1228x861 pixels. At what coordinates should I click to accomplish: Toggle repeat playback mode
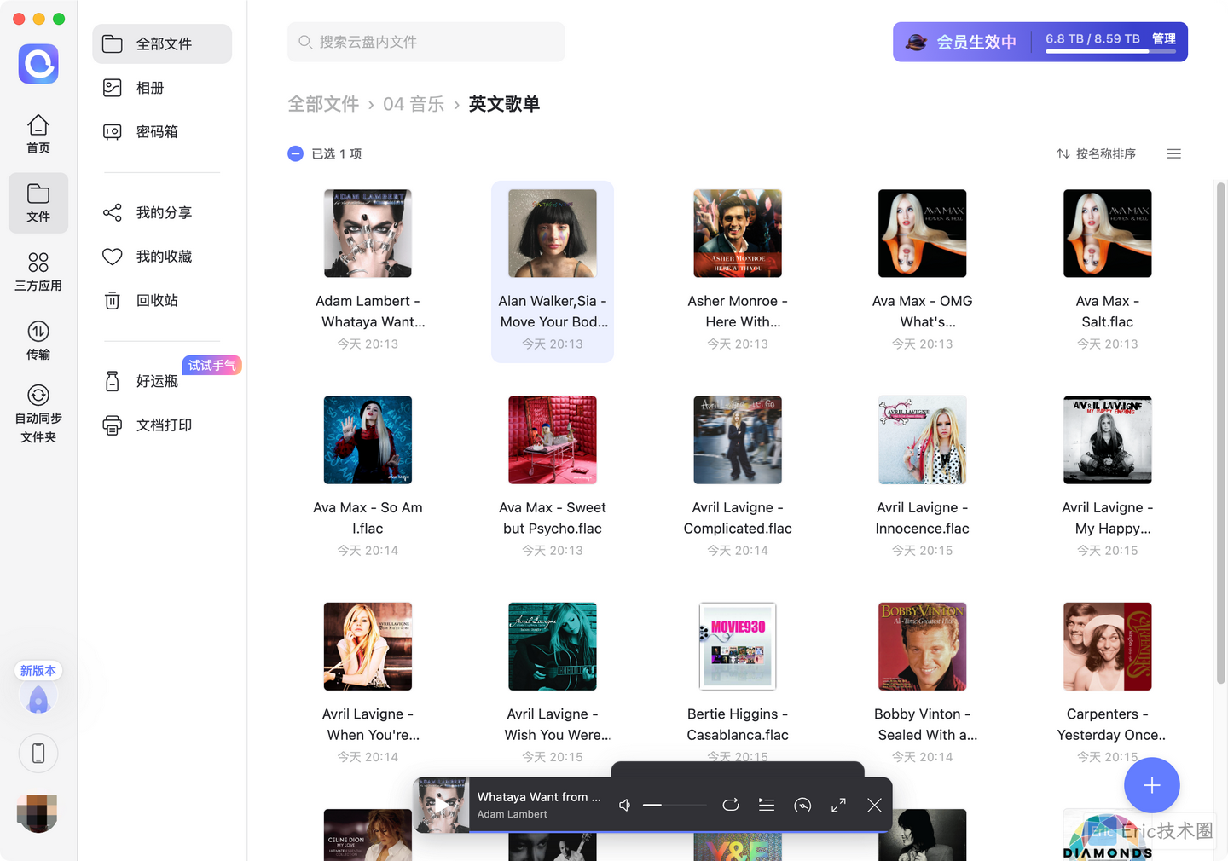pyautogui.click(x=731, y=805)
